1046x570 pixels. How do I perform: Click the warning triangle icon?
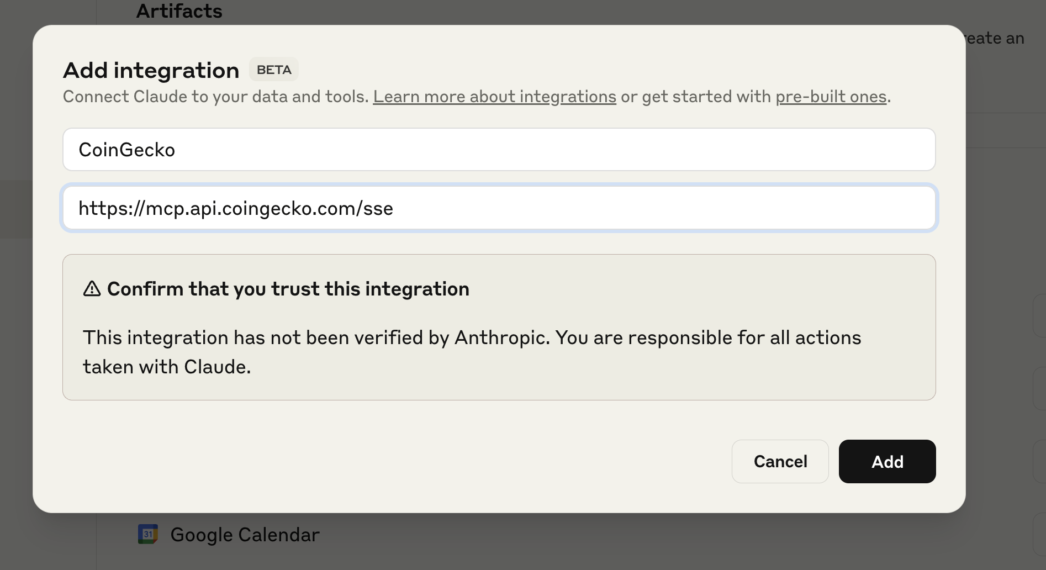92,289
